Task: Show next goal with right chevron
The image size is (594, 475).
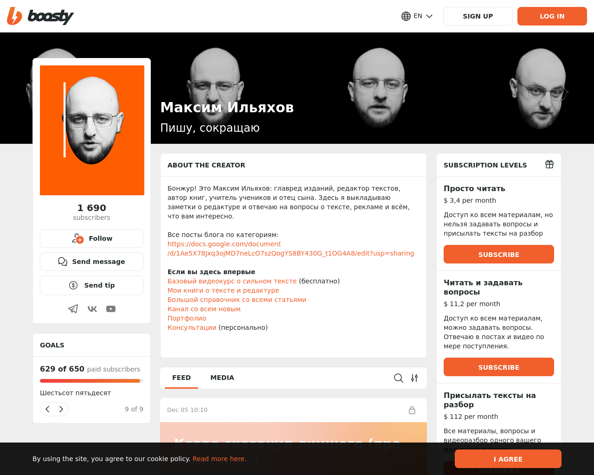Action: 61,409
